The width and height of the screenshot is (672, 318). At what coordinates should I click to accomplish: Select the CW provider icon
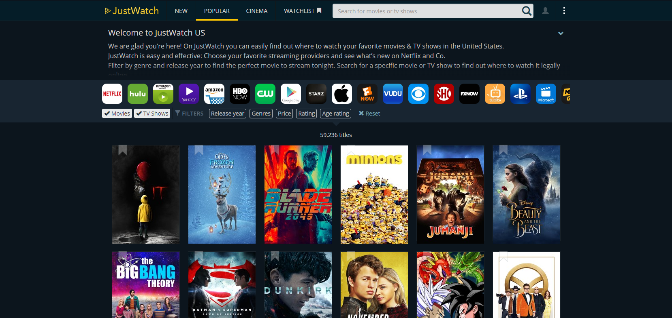pos(265,94)
